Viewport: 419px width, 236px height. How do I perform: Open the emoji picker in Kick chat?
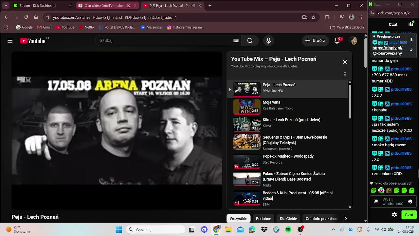tap(410, 201)
